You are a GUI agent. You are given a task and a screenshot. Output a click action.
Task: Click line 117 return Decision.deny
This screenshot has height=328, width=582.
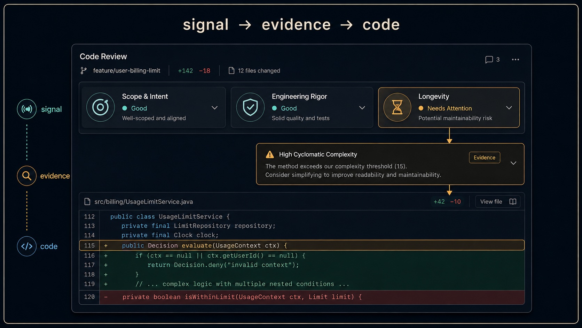click(302, 265)
